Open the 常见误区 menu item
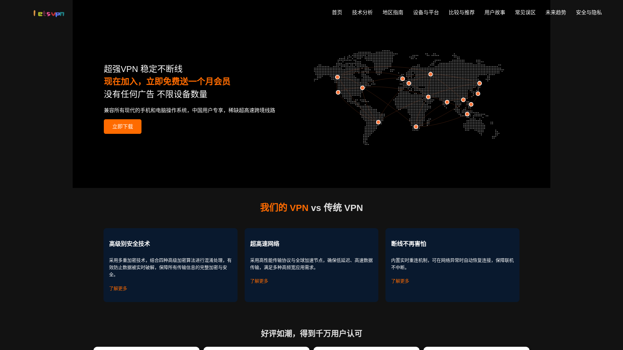This screenshot has height=350, width=623. 525,12
